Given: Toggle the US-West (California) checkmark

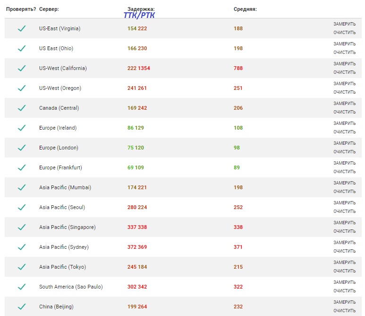Looking at the screenshot, I should pos(21,68).
